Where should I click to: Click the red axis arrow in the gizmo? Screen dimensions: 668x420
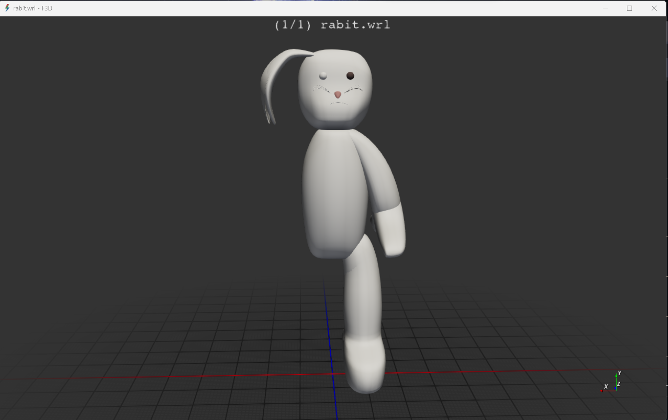tap(602, 391)
